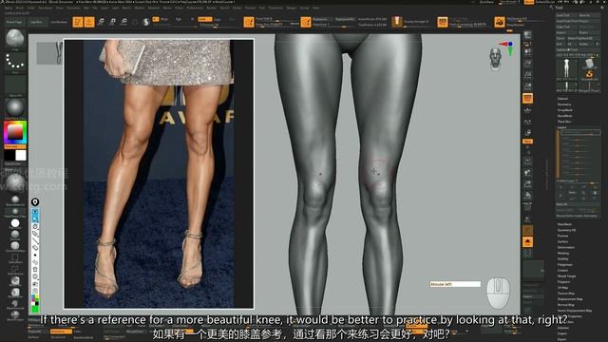
Task: Click the Home Page button
Action: [14, 22]
